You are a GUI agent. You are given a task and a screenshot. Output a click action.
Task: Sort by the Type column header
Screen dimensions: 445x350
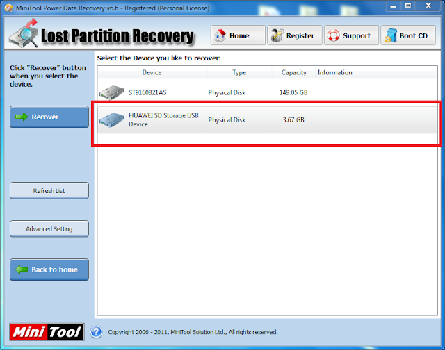(239, 72)
